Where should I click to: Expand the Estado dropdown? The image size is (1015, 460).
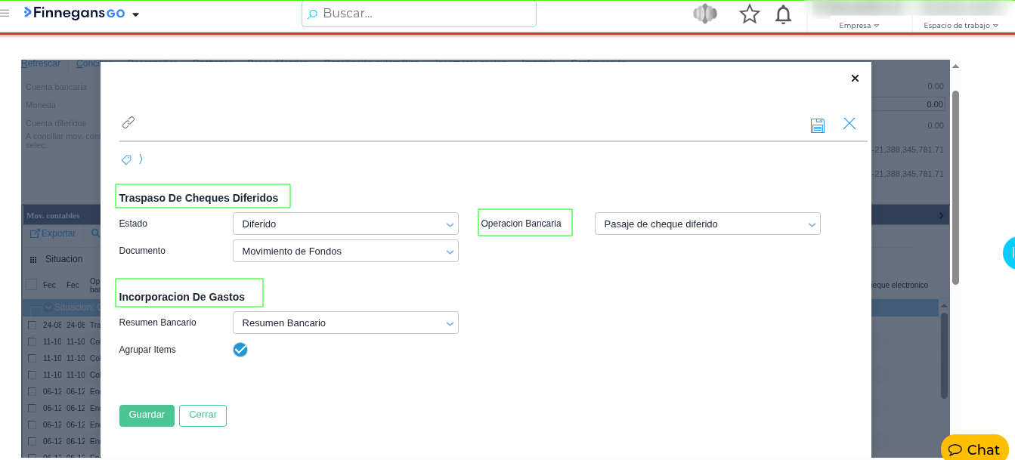pyautogui.click(x=345, y=224)
